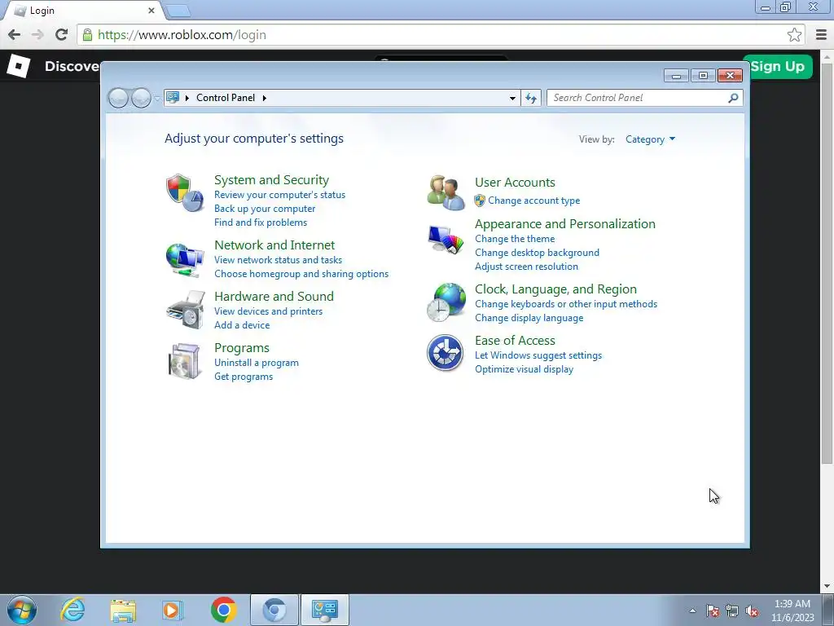
Task: Open Clock, Language, and Region globe icon
Action: point(446,302)
